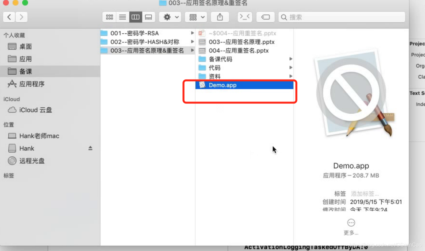Select the Demo.app file row
This screenshot has width=425, height=251.
pyautogui.click(x=245, y=85)
